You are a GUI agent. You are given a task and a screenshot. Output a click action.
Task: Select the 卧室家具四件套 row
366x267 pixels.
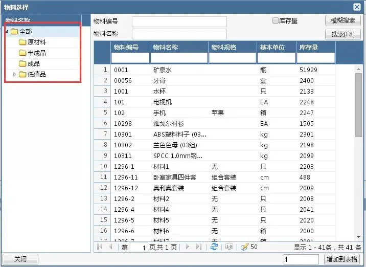[215, 177]
